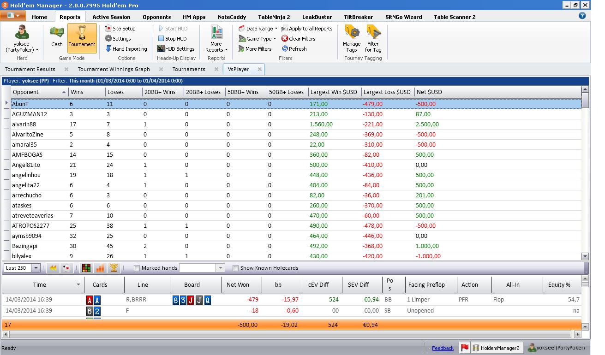Screen dimensions: 605x355
Task: Open the Table Scanner 2 tab
Action: 455,17
